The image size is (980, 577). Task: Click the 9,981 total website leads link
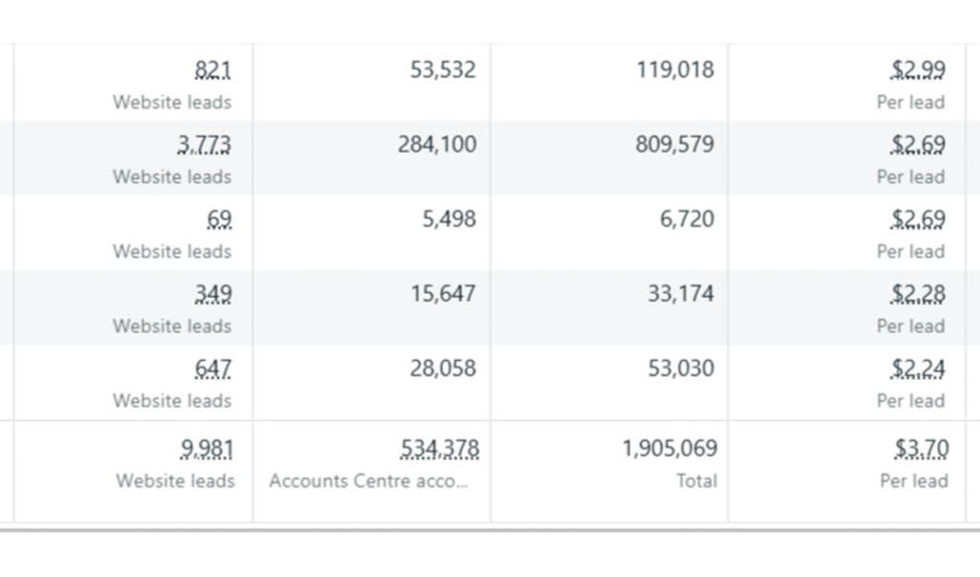(206, 449)
